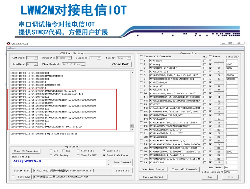Click the Save Log button
This screenshot has width=250, height=189.
click(24, 177)
